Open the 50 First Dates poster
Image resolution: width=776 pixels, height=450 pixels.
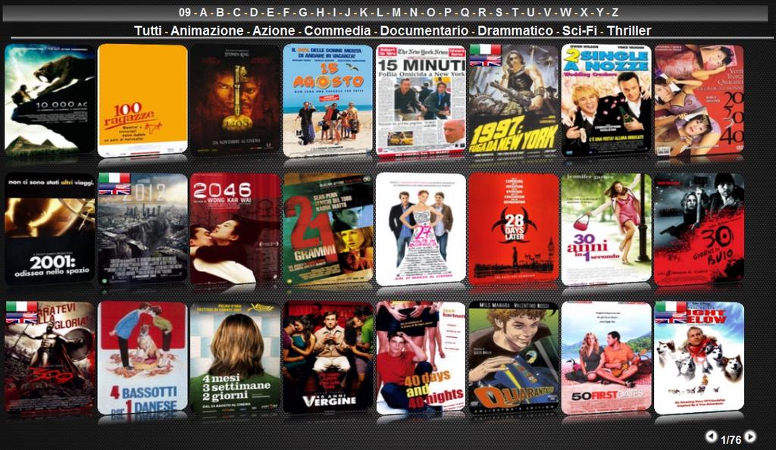click(606, 358)
